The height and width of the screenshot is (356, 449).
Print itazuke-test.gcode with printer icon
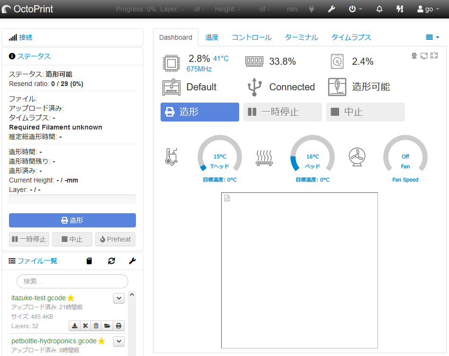click(118, 326)
